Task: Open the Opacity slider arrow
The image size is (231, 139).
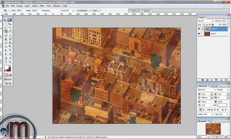Action: pos(228,21)
